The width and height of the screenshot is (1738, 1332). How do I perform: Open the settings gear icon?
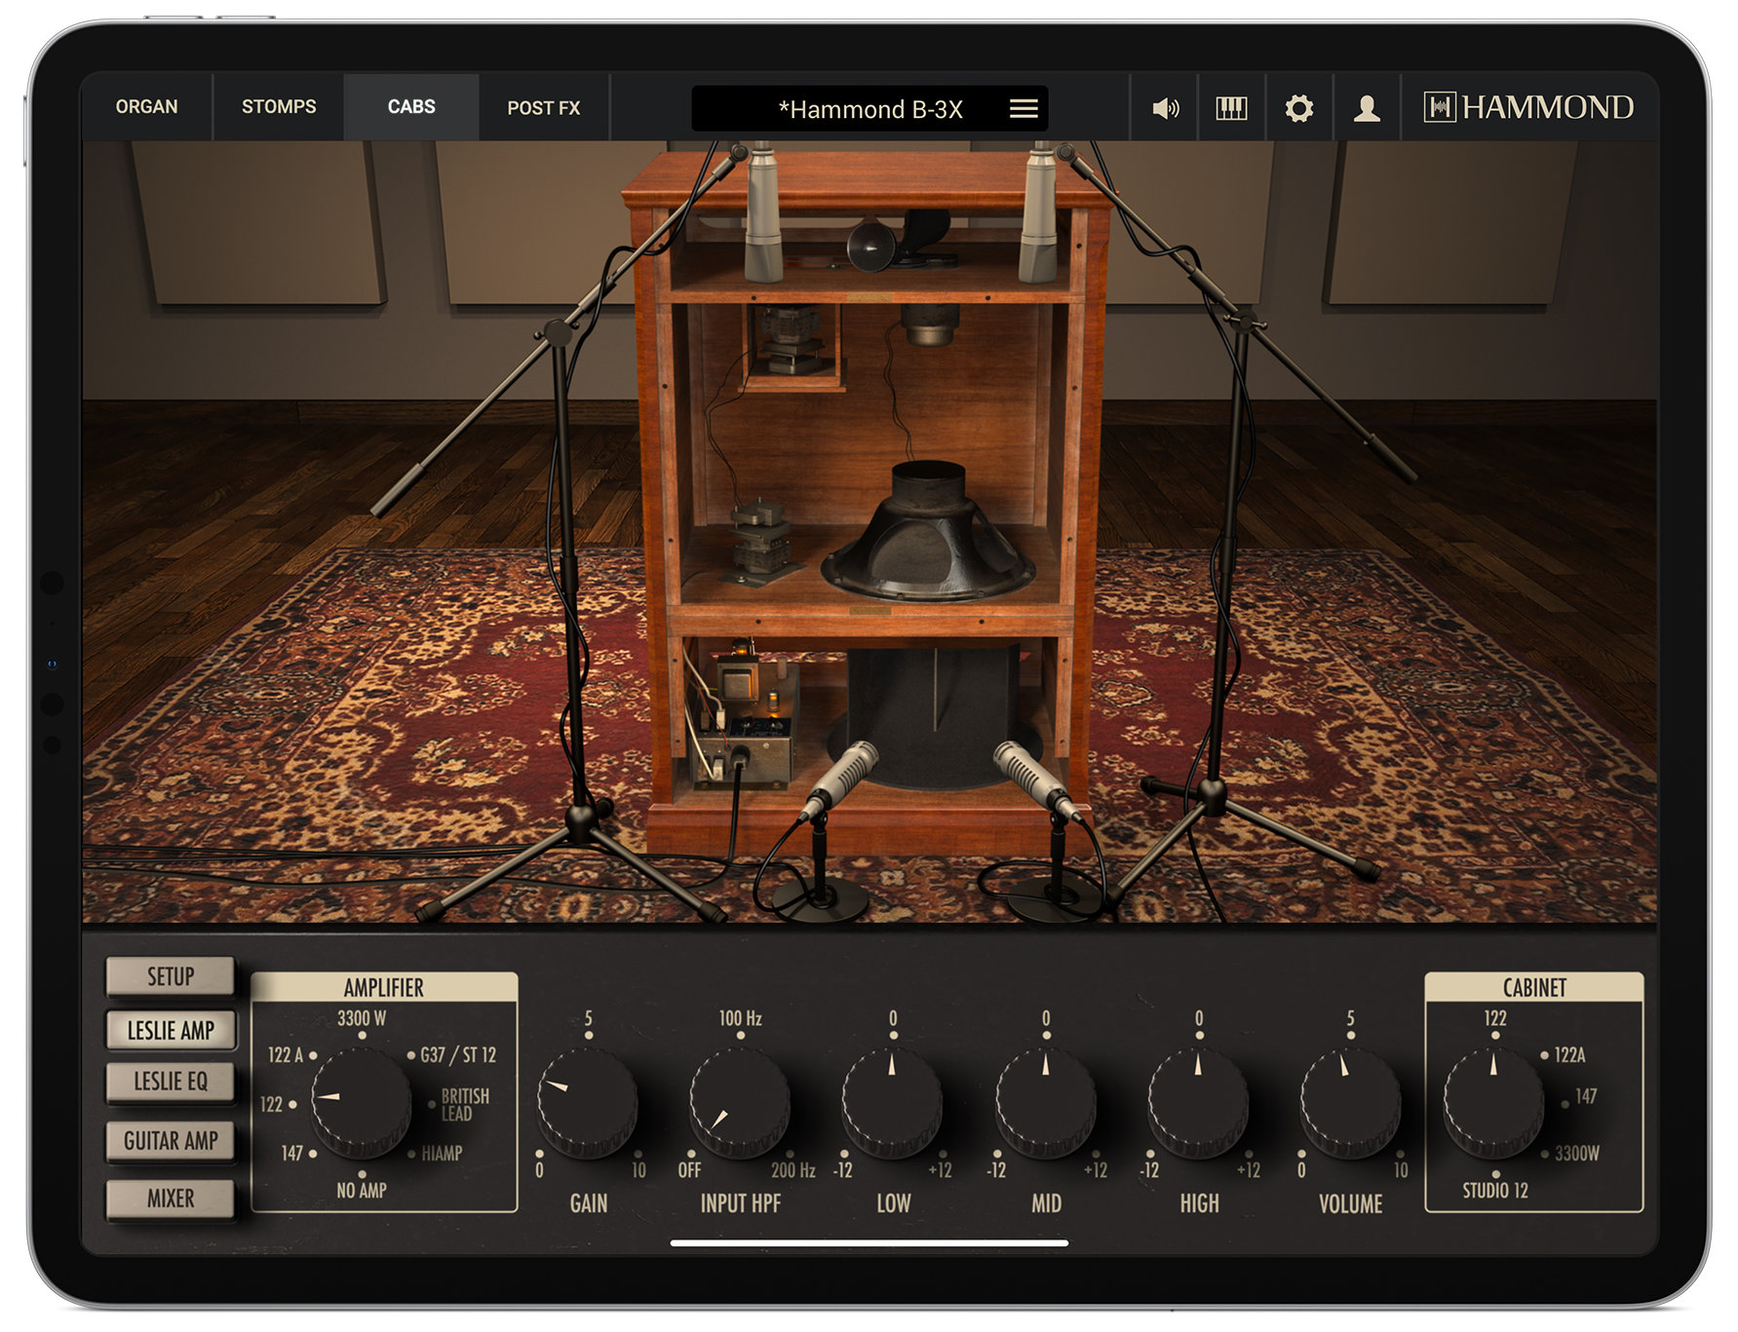pos(1300,108)
